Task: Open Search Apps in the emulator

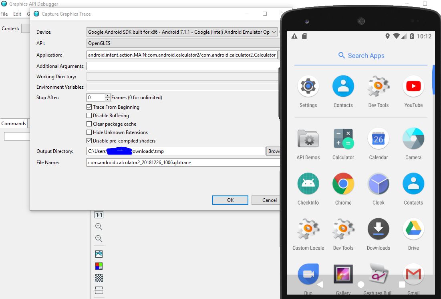Action: pos(361,55)
